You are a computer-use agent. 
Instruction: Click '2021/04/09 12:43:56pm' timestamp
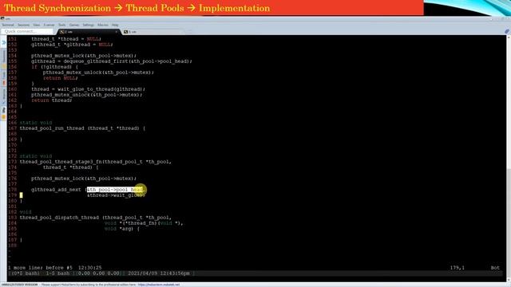159,273
